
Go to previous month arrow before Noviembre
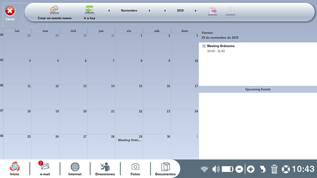click(109, 11)
